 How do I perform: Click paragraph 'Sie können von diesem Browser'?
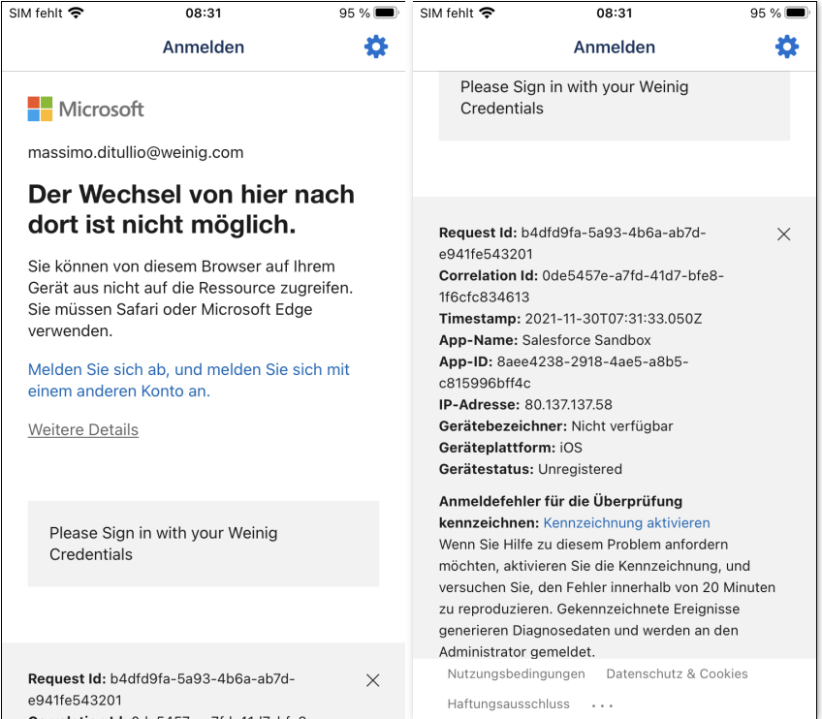tap(190, 298)
